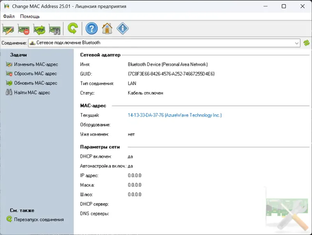Click the Reset MAC address toolbar icon
The height and width of the screenshot is (235, 312).
coord(23,29)
